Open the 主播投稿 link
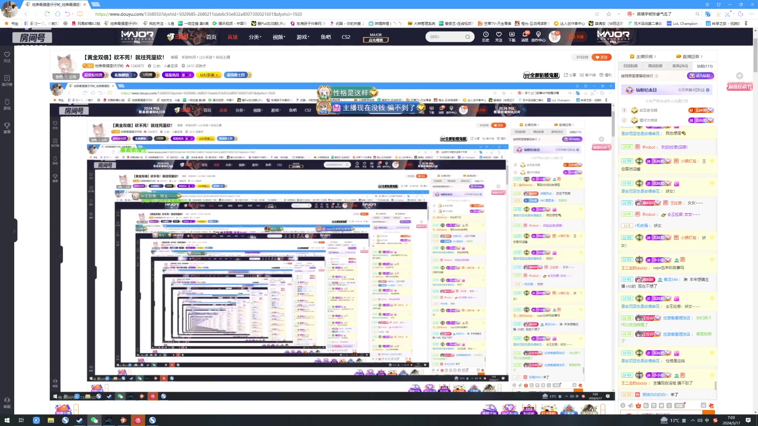The width and height of the screenshot is (758, 426). [x=644, y=56]
